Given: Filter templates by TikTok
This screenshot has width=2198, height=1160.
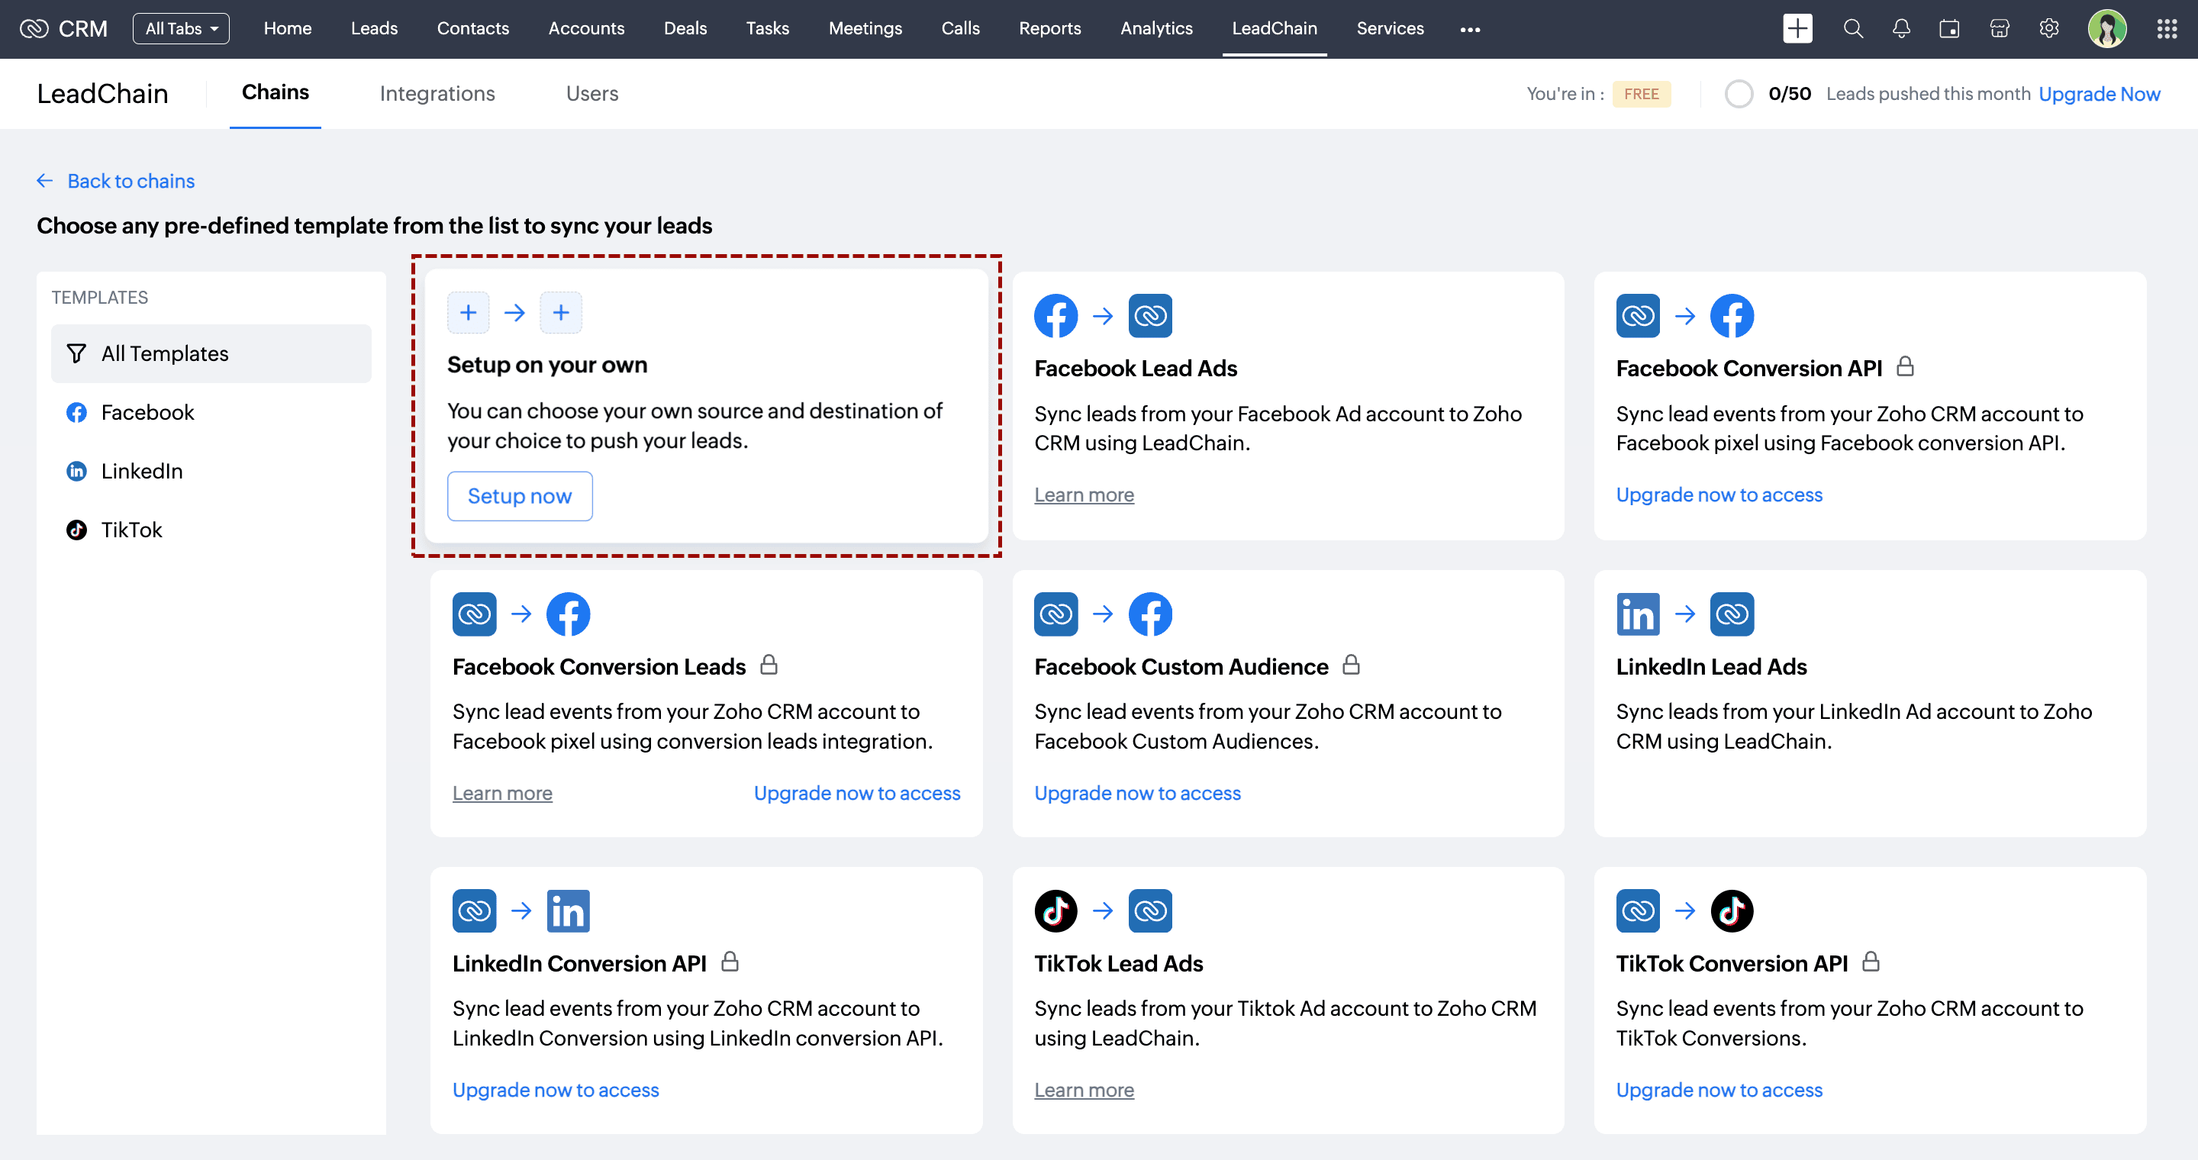Looking at the screenshot, I should [131, 530].
